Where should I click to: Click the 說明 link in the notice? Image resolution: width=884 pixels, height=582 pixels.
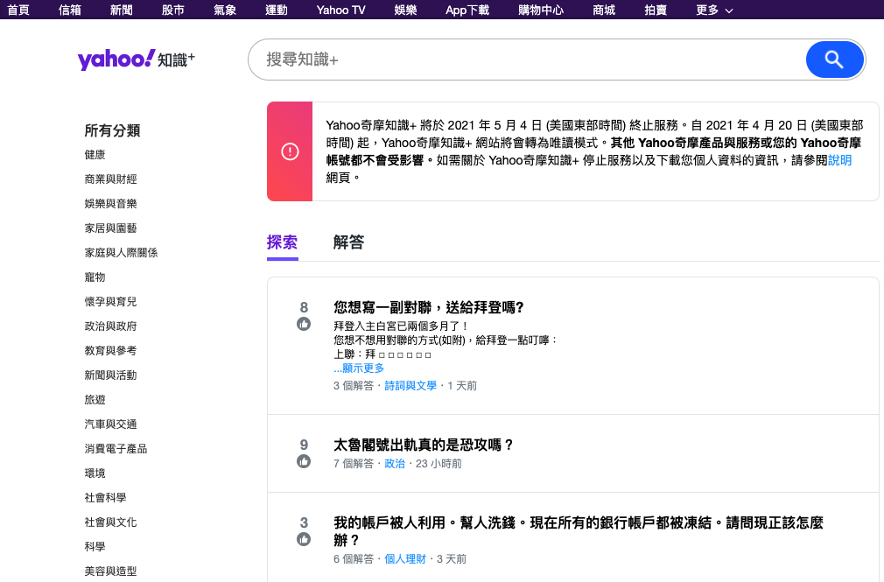tap(840, 160)
